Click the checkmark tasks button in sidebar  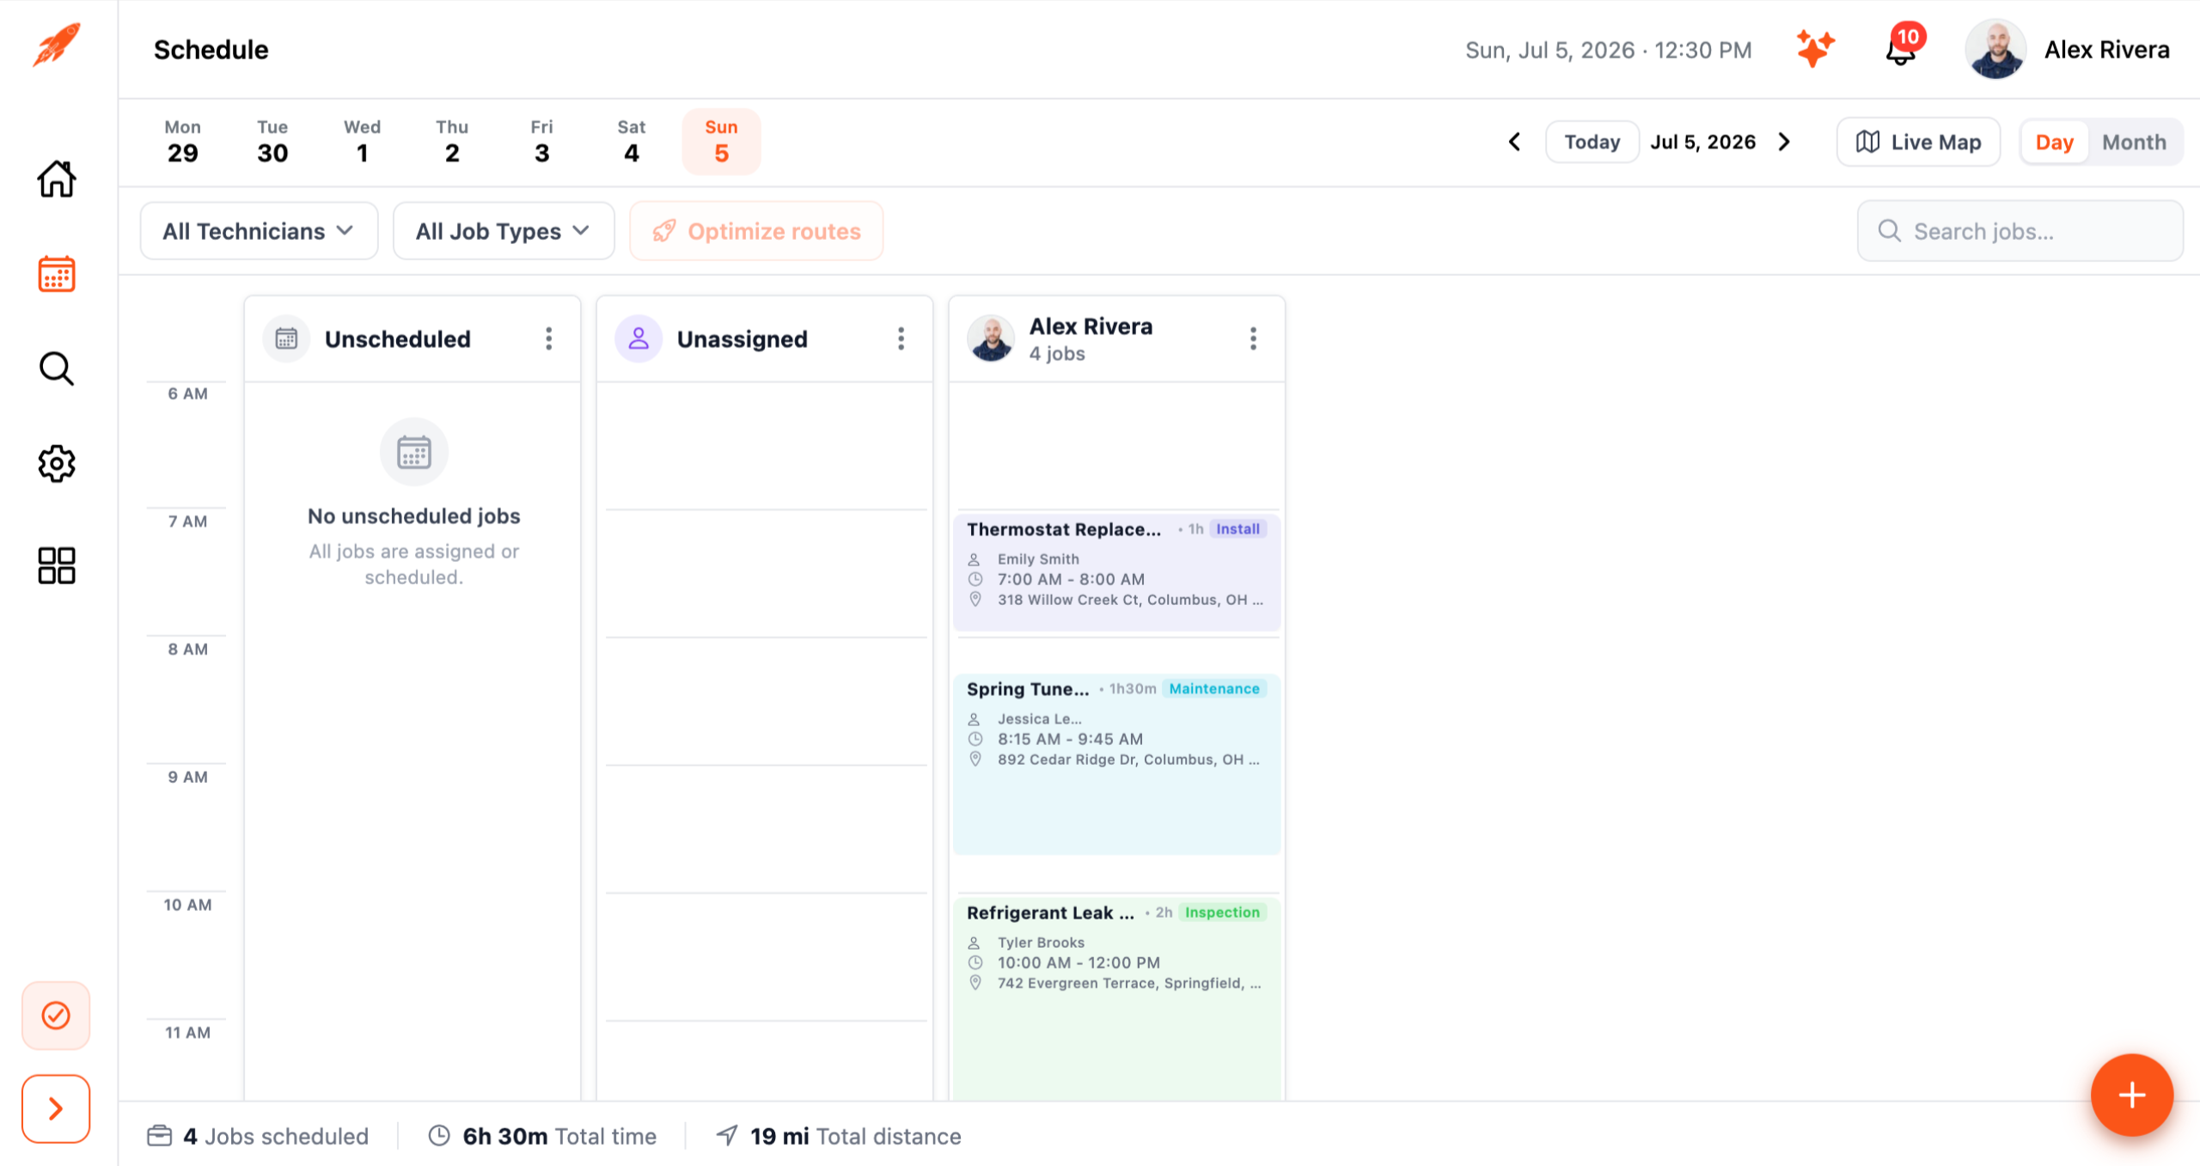pos(56,1016)
